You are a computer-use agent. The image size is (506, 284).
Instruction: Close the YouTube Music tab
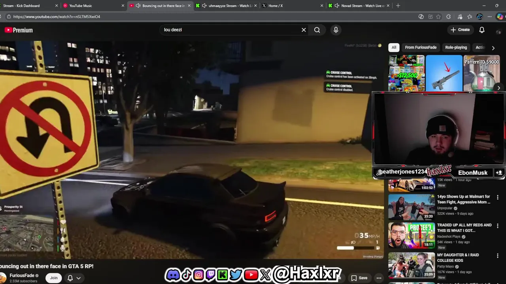click(x=123, y=6)
